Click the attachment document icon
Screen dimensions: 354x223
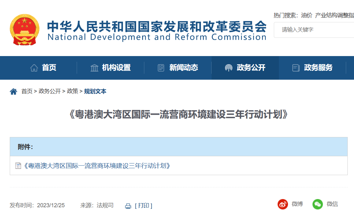pos(18,166)
